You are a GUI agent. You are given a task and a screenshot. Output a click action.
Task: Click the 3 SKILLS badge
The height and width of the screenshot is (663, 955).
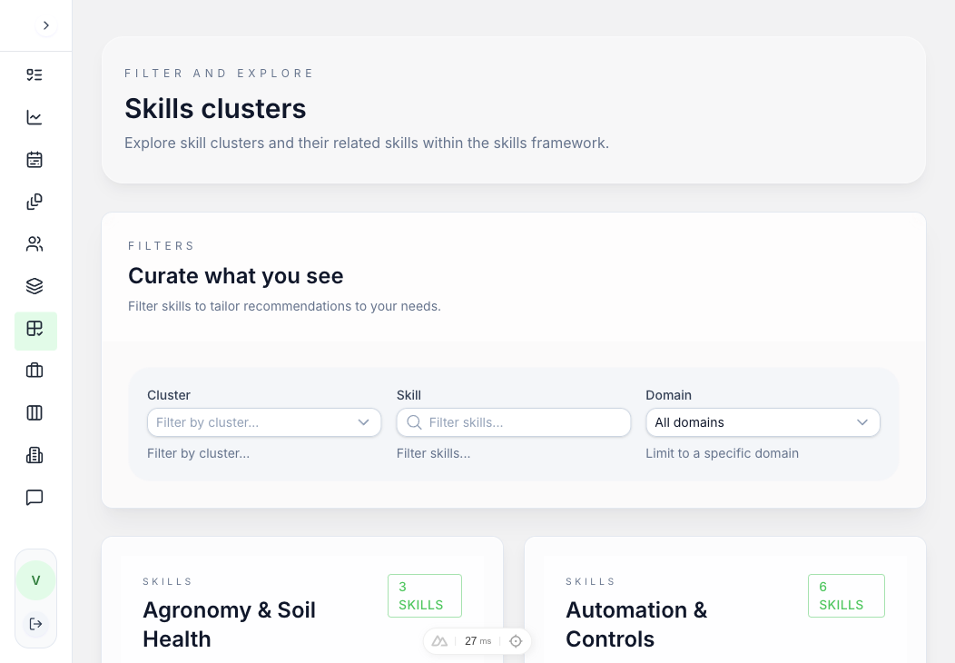pos(425,596)
